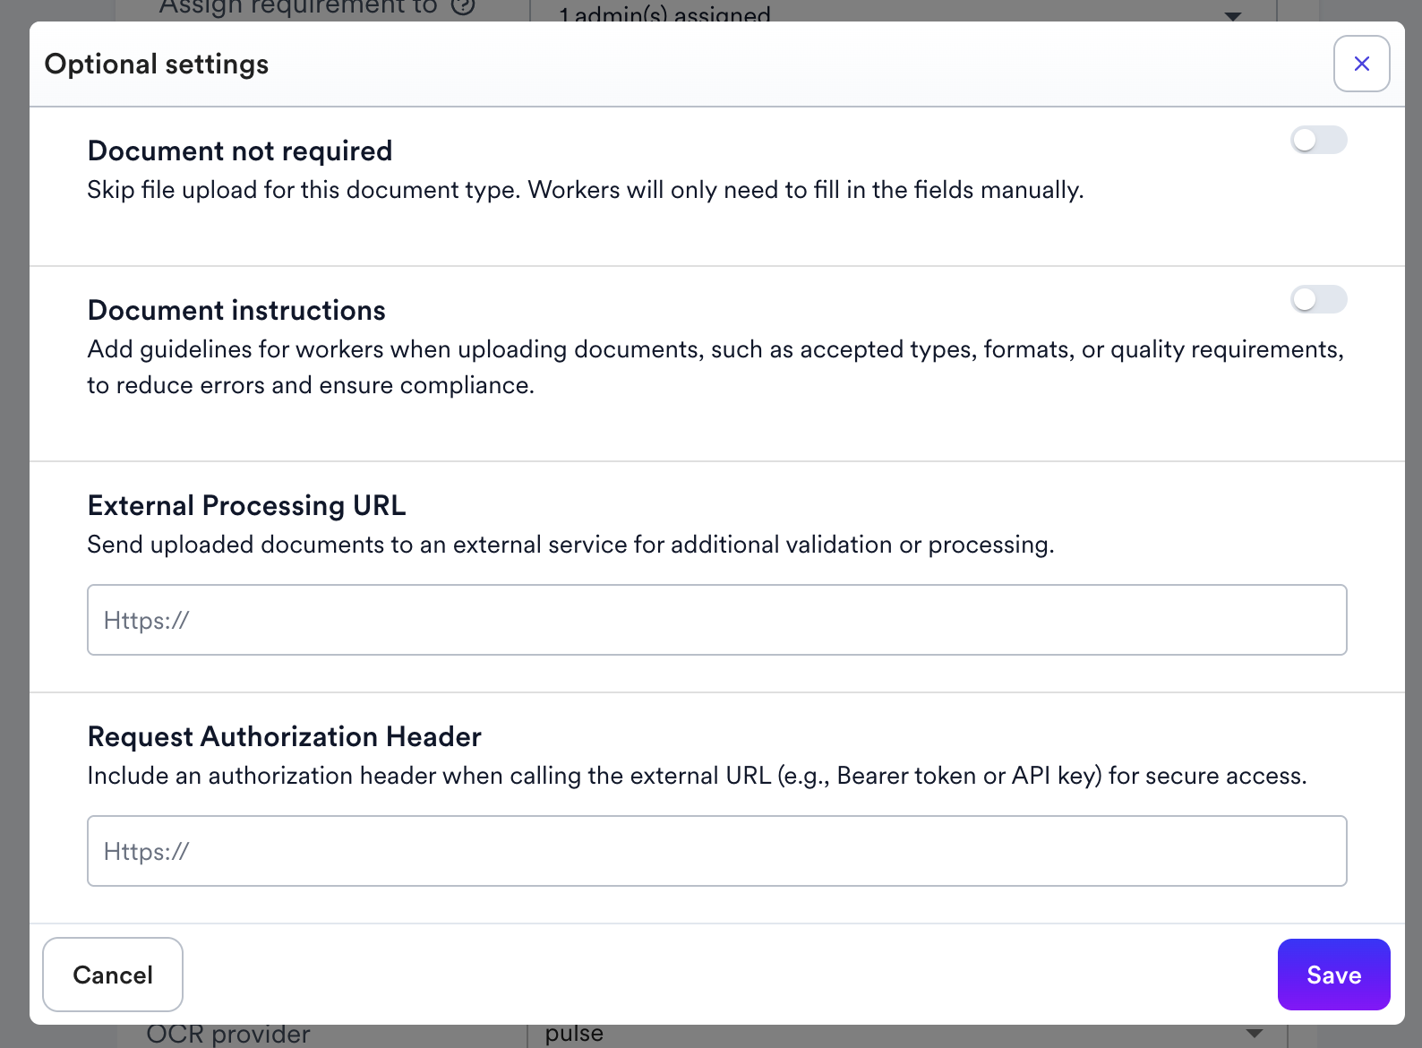The height and width of the screenshot is (1048, 1422).
Task: Focus the External Processing URL field
Action: pos(716,620)
